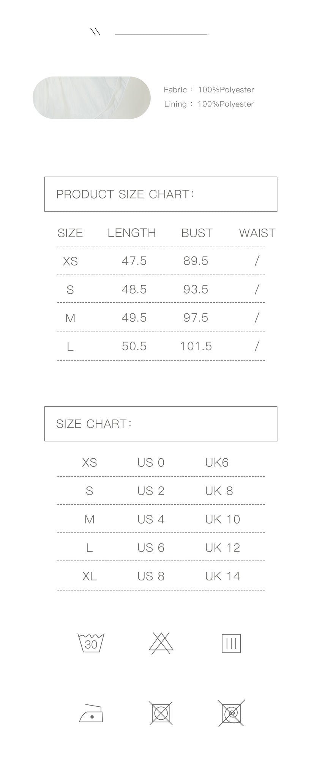Screen dimensions: 322x779
Task: Click the UK 14 size conversion
Action: point(223,576)
